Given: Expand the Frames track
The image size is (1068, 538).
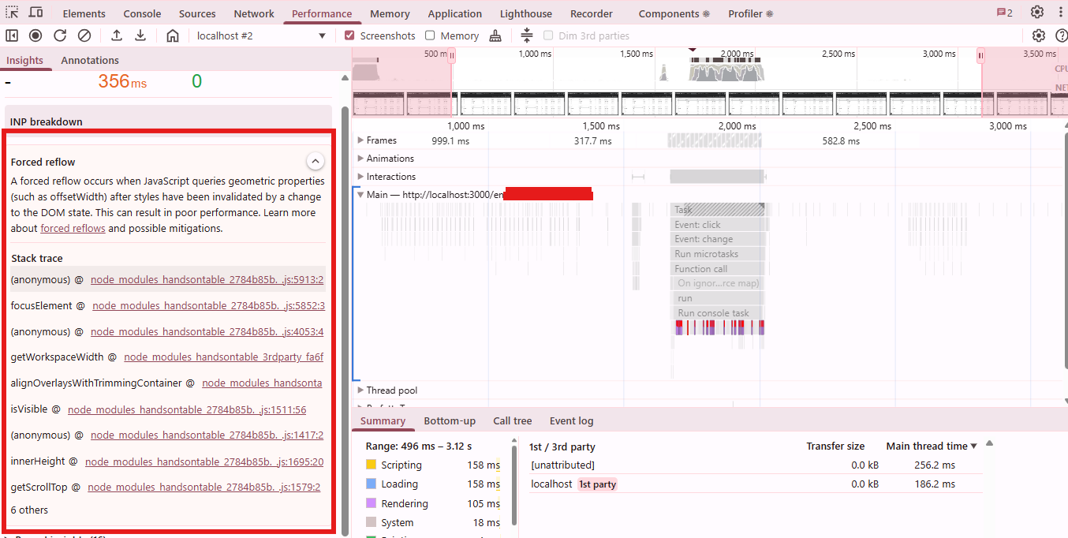Looking at the screenshot, I should point(362,140).
